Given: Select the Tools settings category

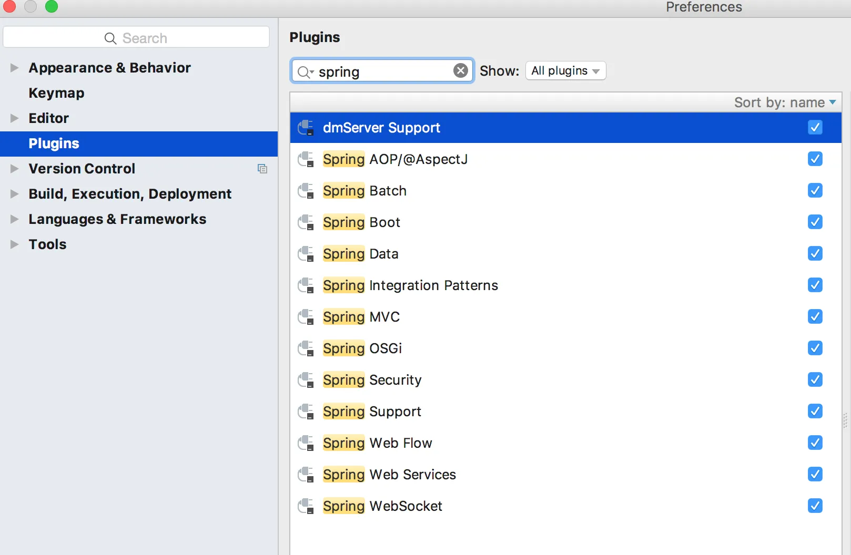Looking at the screenshot, I should [x=47, y=244].
